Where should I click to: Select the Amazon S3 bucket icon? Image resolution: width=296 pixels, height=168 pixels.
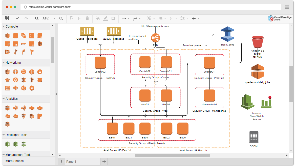click(x=258, y=42)
